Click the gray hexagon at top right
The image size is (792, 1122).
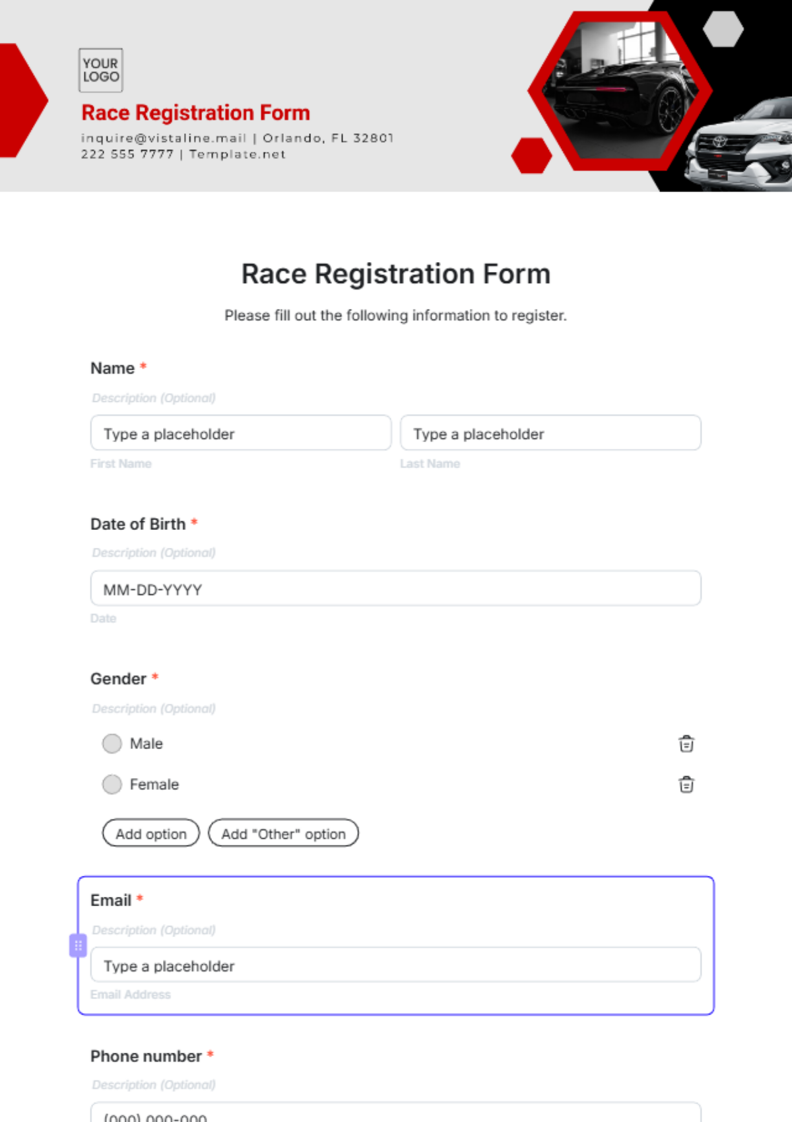pyautogui.click(x=724, y=28)
